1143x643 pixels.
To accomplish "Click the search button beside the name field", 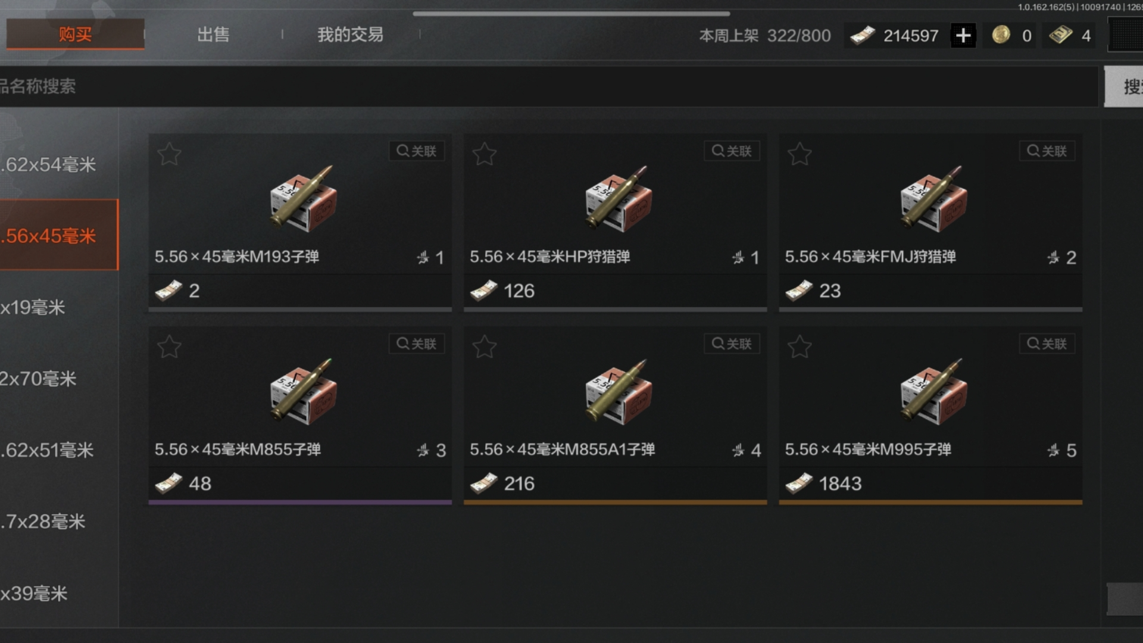I will click(x=1124, y=87).
